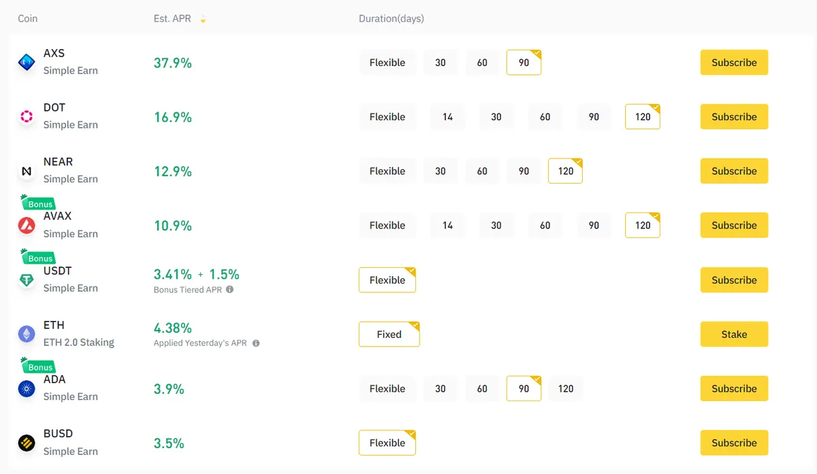Select 14-day duration for DOT

(447, 117)
